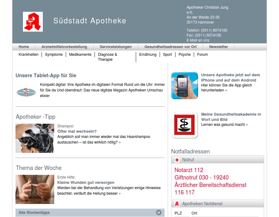Open the Arzneimittelvorbestellung menu item
The width and height of the screenshot is (279, 217).
tap(64, 47)
